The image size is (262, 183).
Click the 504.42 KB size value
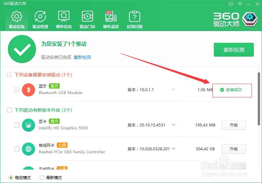(205, 149)
